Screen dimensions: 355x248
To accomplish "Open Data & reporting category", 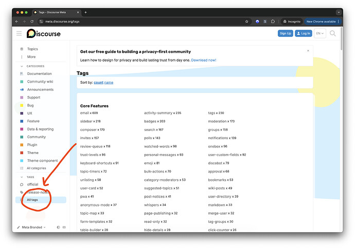I will click(40, 129).
